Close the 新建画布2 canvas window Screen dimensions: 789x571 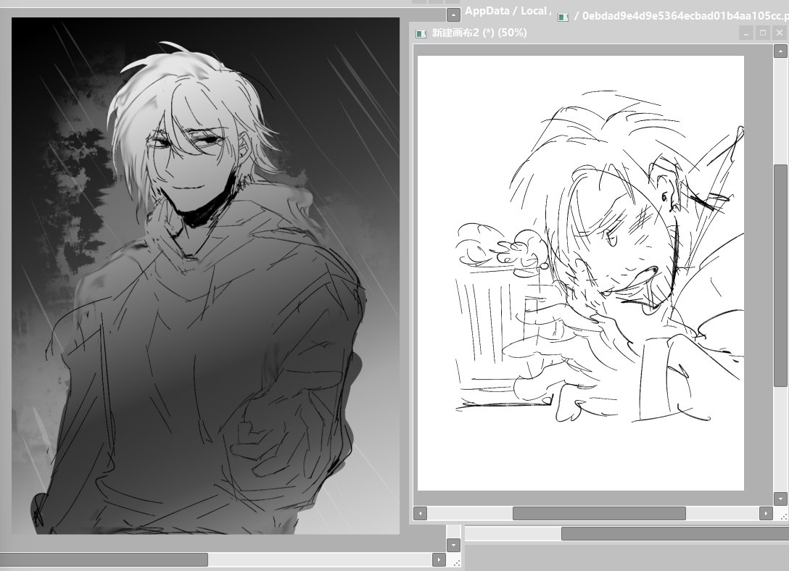[x=780, y=33]
